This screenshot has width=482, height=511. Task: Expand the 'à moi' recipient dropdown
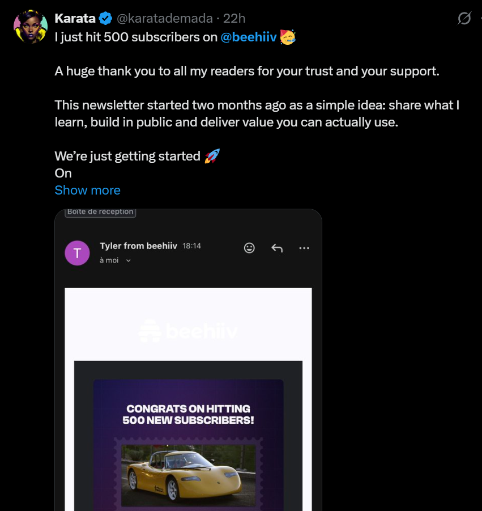click(x=117, y=261)
